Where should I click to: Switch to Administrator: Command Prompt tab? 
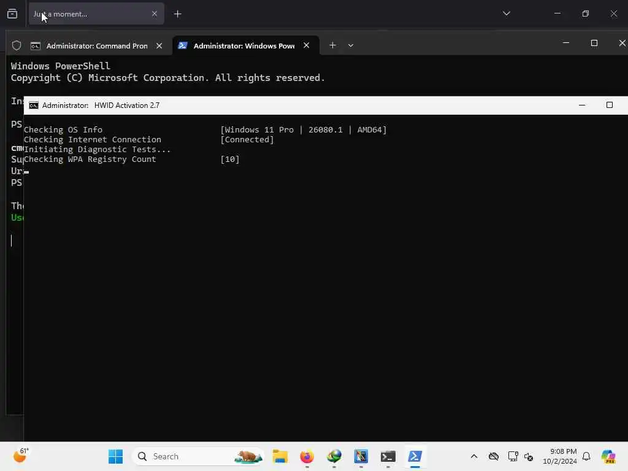click(97, 45)
